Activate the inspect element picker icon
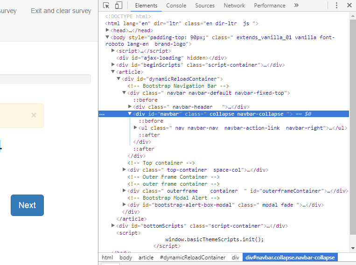This screenshot has width=356, height=265. (x=106, y=6)
